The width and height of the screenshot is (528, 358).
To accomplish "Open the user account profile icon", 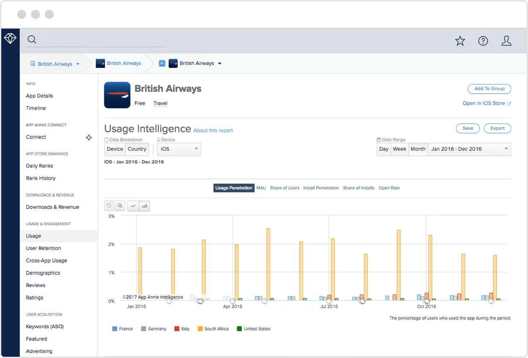I will tap(506, 41).
